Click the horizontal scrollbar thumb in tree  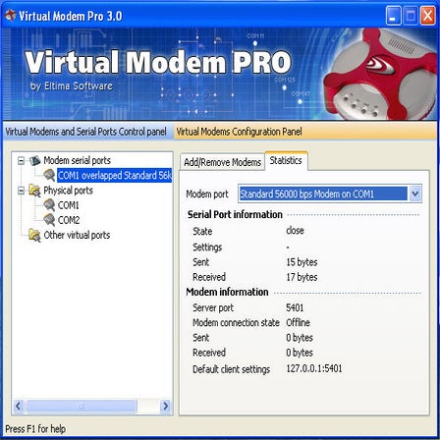coord(82,407)
